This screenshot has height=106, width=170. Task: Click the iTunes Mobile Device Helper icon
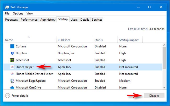tap(12, 74)
